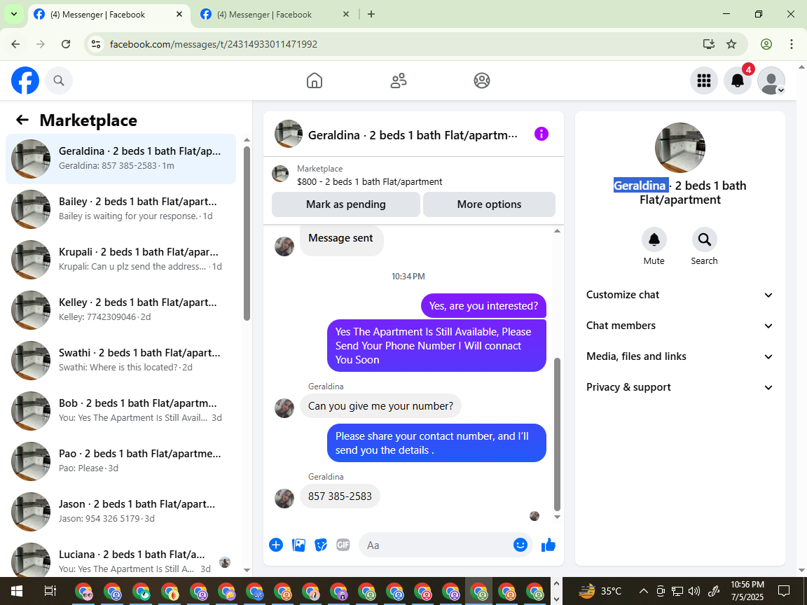Click Geraldina's large profile thumbnail
This screenshot has width=807, height=605.
pyautogui.click(x=680, y=148)
